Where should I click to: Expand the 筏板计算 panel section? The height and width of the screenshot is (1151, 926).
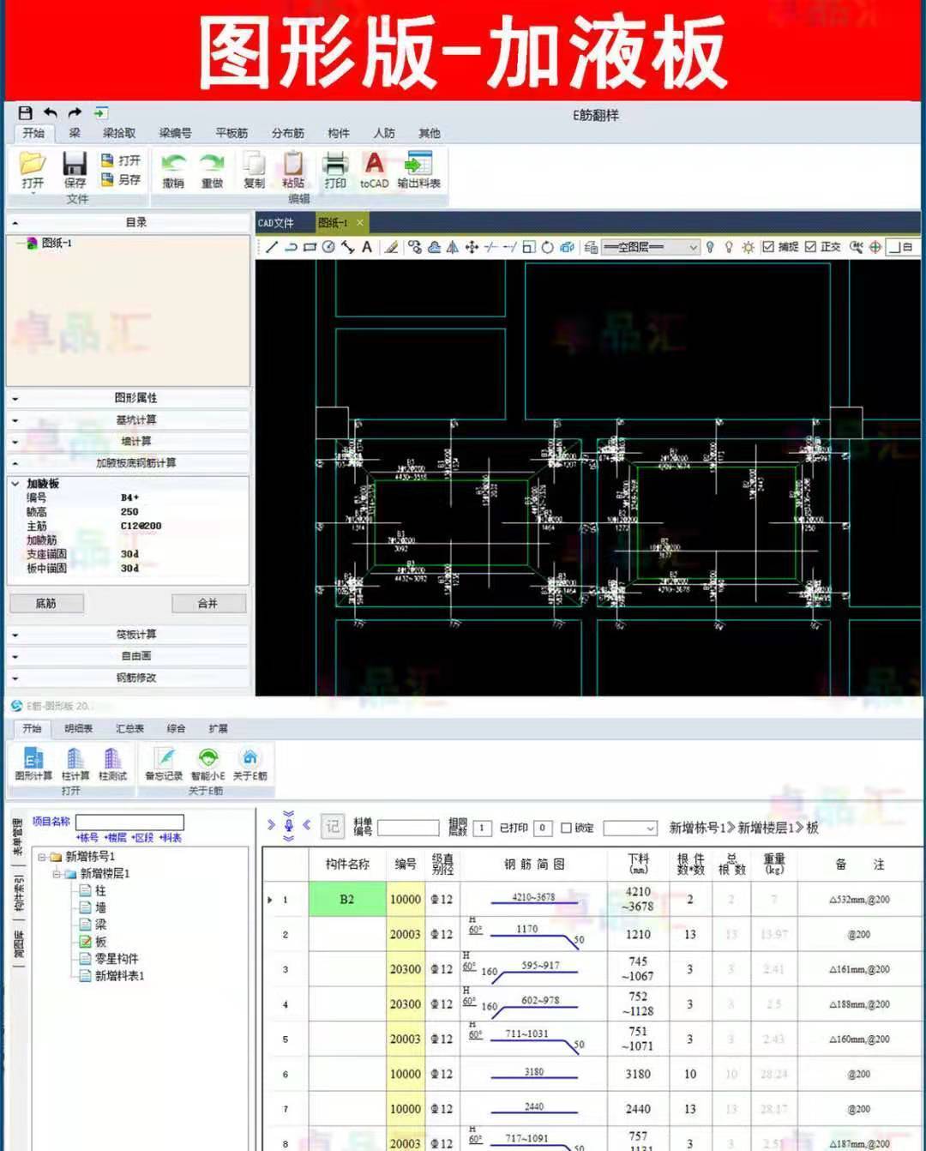129,635
